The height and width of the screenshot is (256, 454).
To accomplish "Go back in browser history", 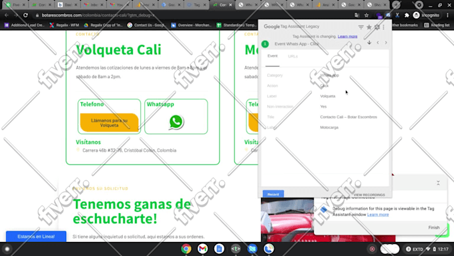I will coord(7,15).
